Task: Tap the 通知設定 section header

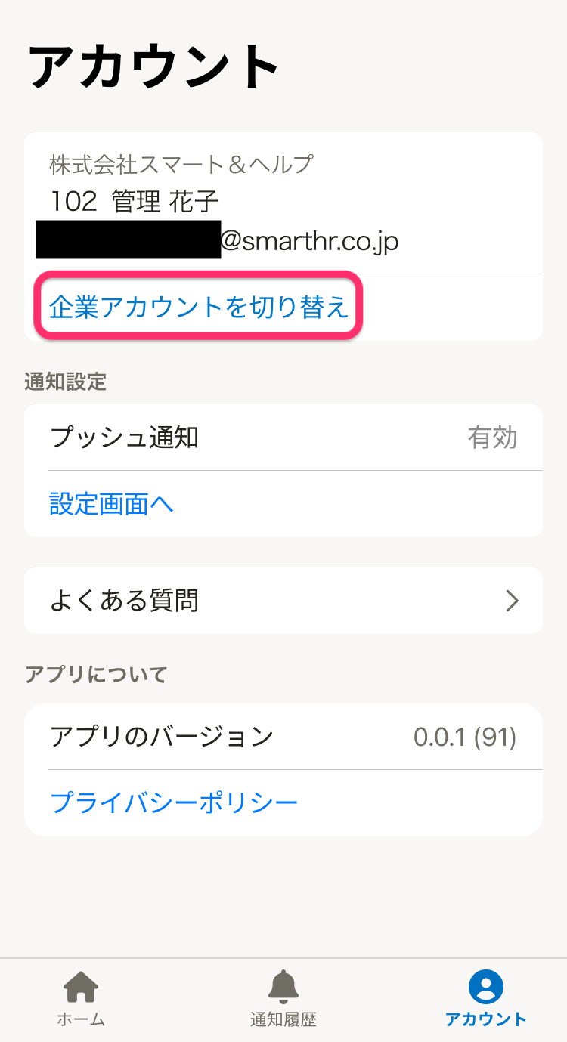Action: (66, 382)
